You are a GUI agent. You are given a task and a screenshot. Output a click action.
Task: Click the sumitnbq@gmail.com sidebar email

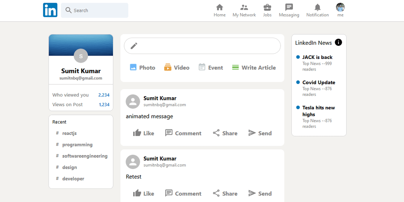(81, 78)
